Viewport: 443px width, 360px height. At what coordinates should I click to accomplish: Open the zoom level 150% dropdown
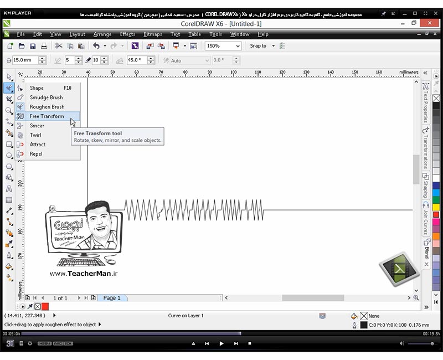point(238,46)
